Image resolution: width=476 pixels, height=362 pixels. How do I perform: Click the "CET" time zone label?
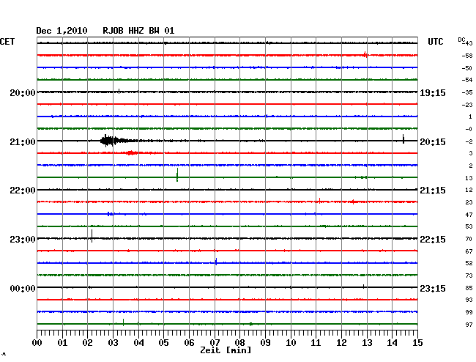[x=7, y=42]
